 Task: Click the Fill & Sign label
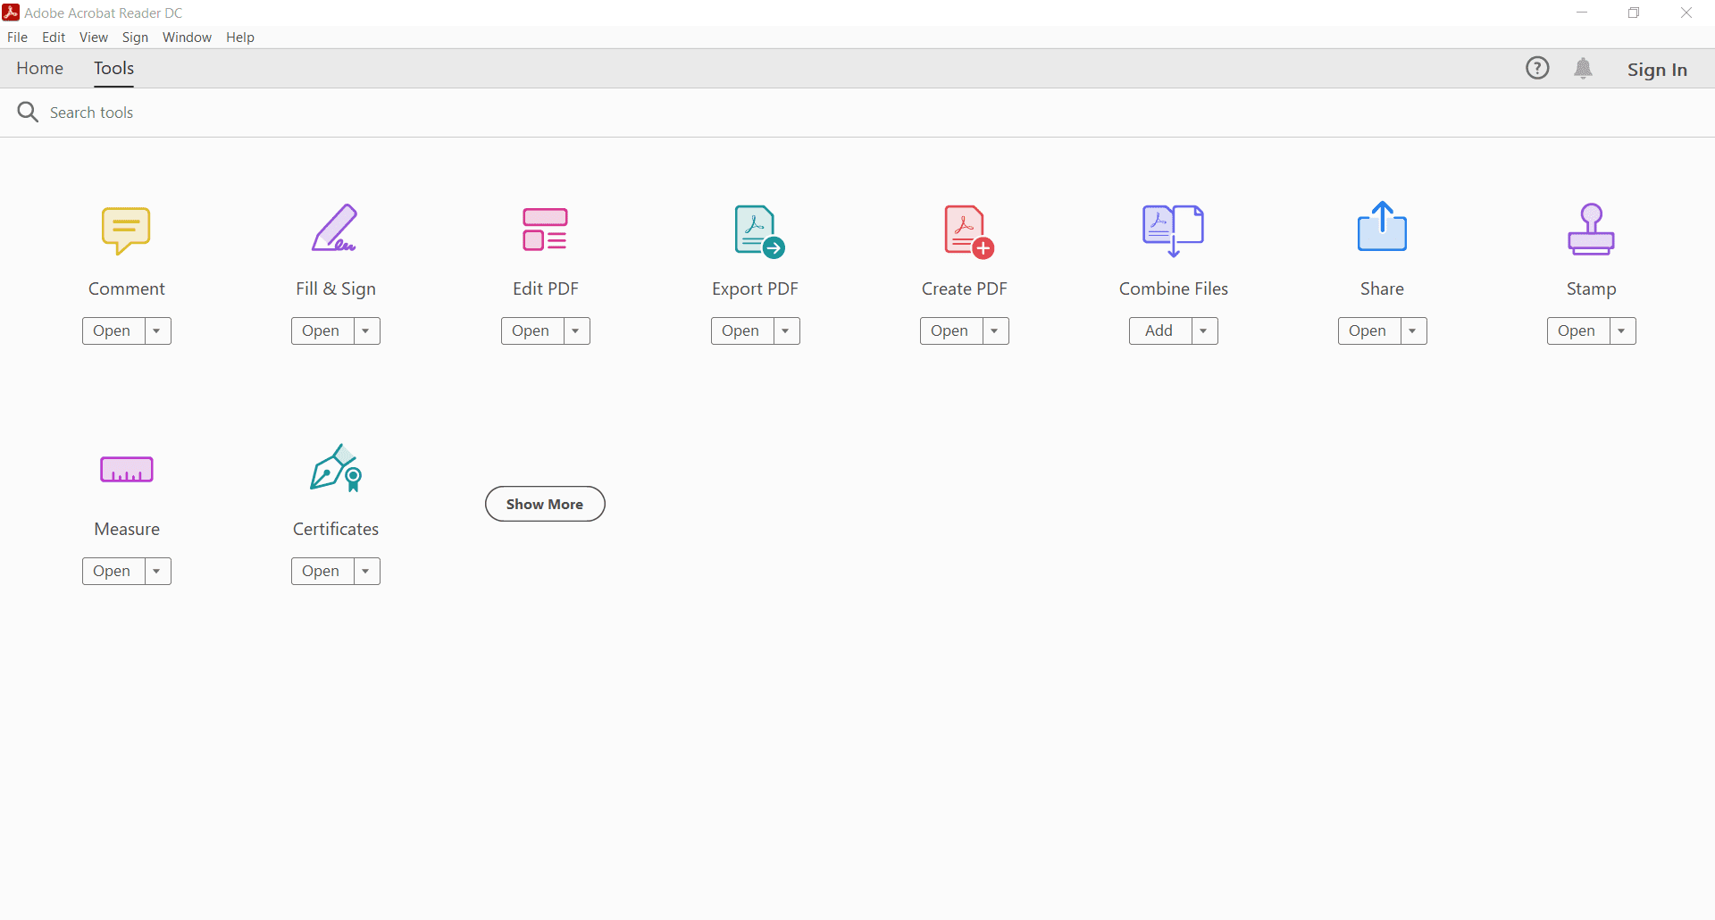coord(336,289)
